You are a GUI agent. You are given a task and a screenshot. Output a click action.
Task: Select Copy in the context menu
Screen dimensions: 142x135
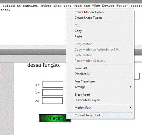tap(100, 31)
